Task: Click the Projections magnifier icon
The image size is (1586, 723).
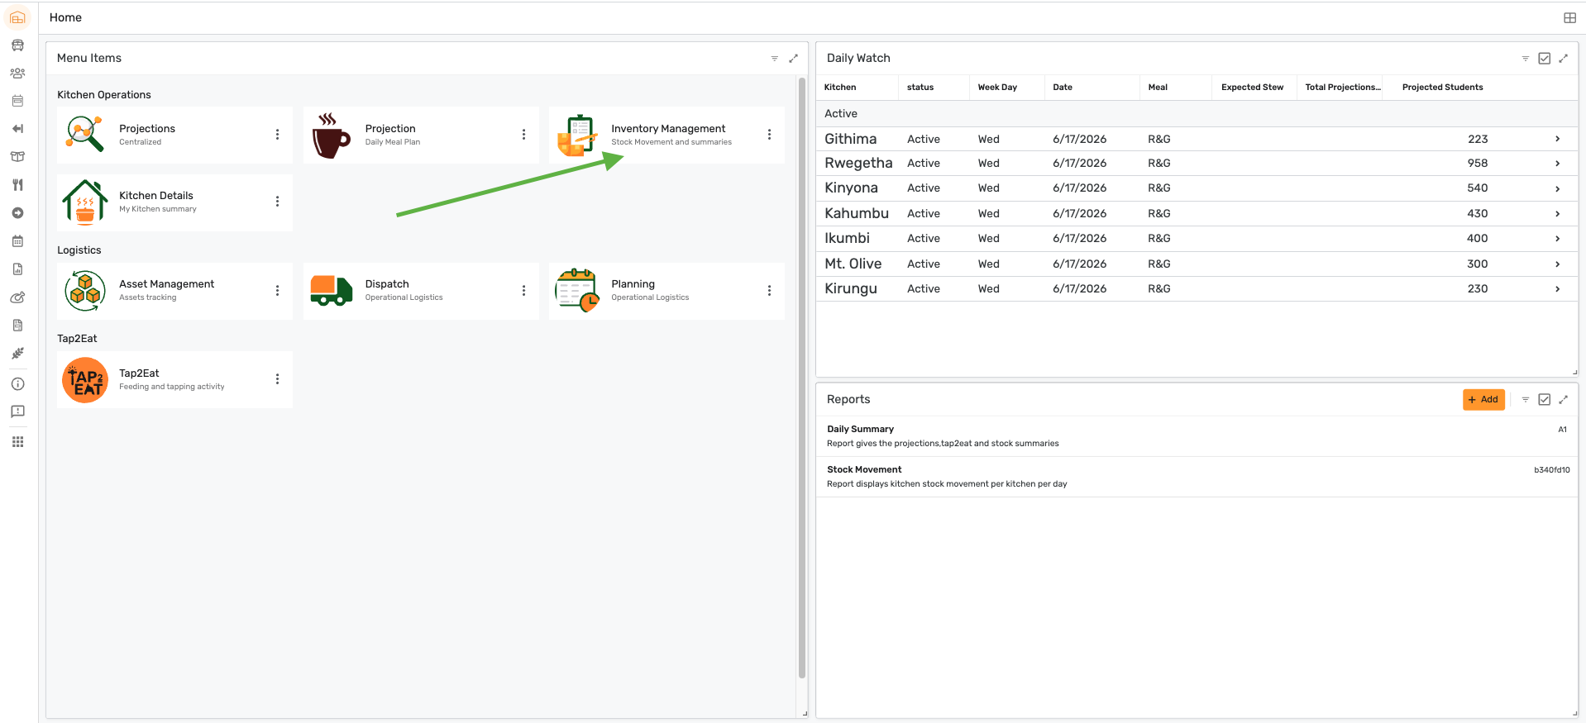Action: [x=85, y=134]
